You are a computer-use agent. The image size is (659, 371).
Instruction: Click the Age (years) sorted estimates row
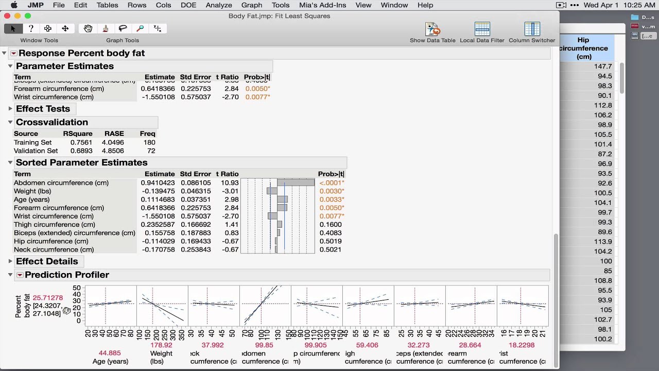[x=179, y=199]
